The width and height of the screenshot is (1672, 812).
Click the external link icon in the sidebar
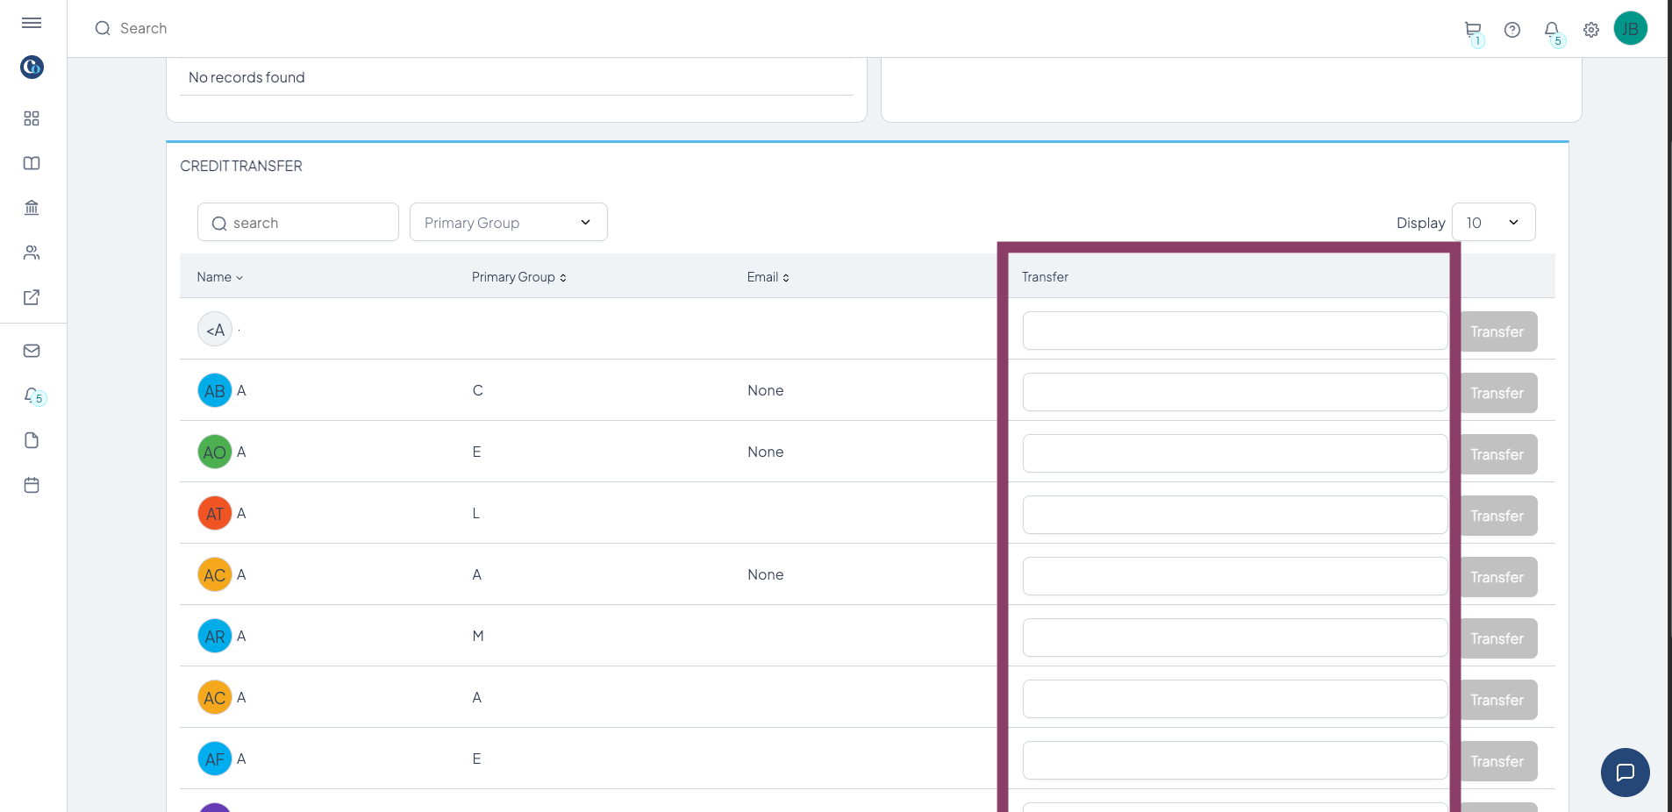(x=32, y=297)
